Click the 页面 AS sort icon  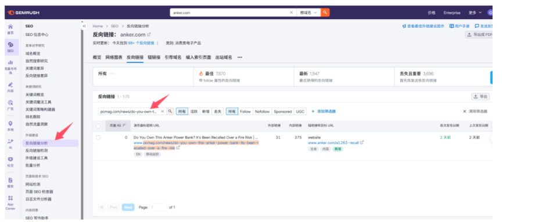124,126
